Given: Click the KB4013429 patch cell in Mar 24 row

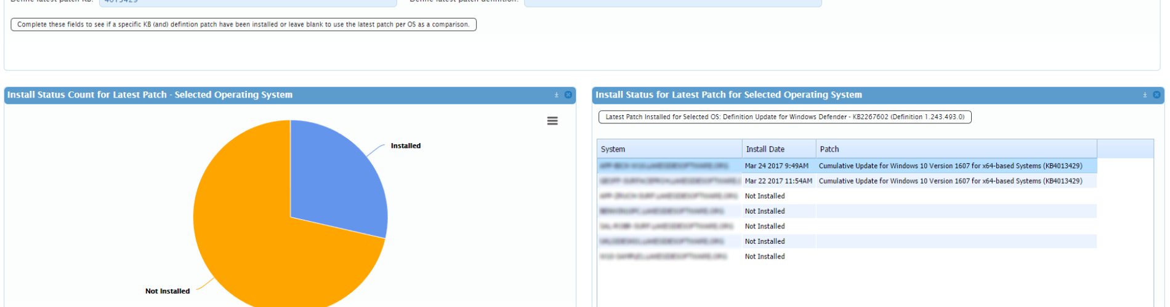Looking at the screenshot, I should (x=956, y=166).
